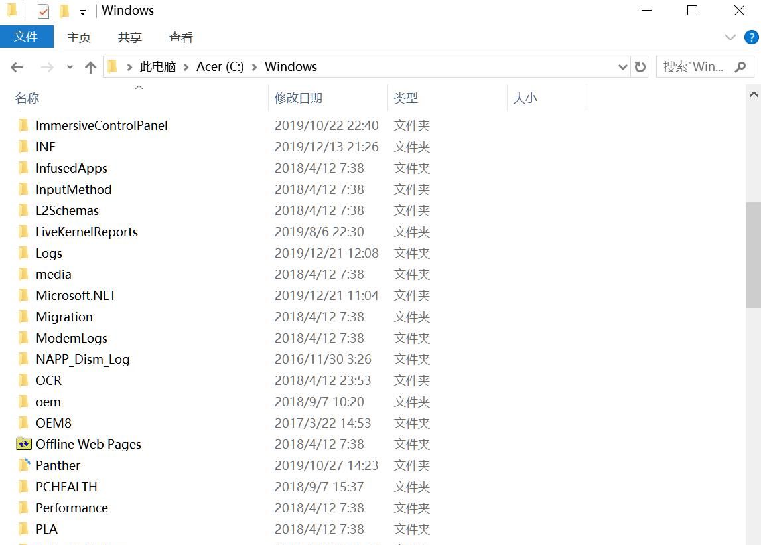761x545 pixels.
Task: Switch to the 主页 ribbon tab
Action: (79, 37)
